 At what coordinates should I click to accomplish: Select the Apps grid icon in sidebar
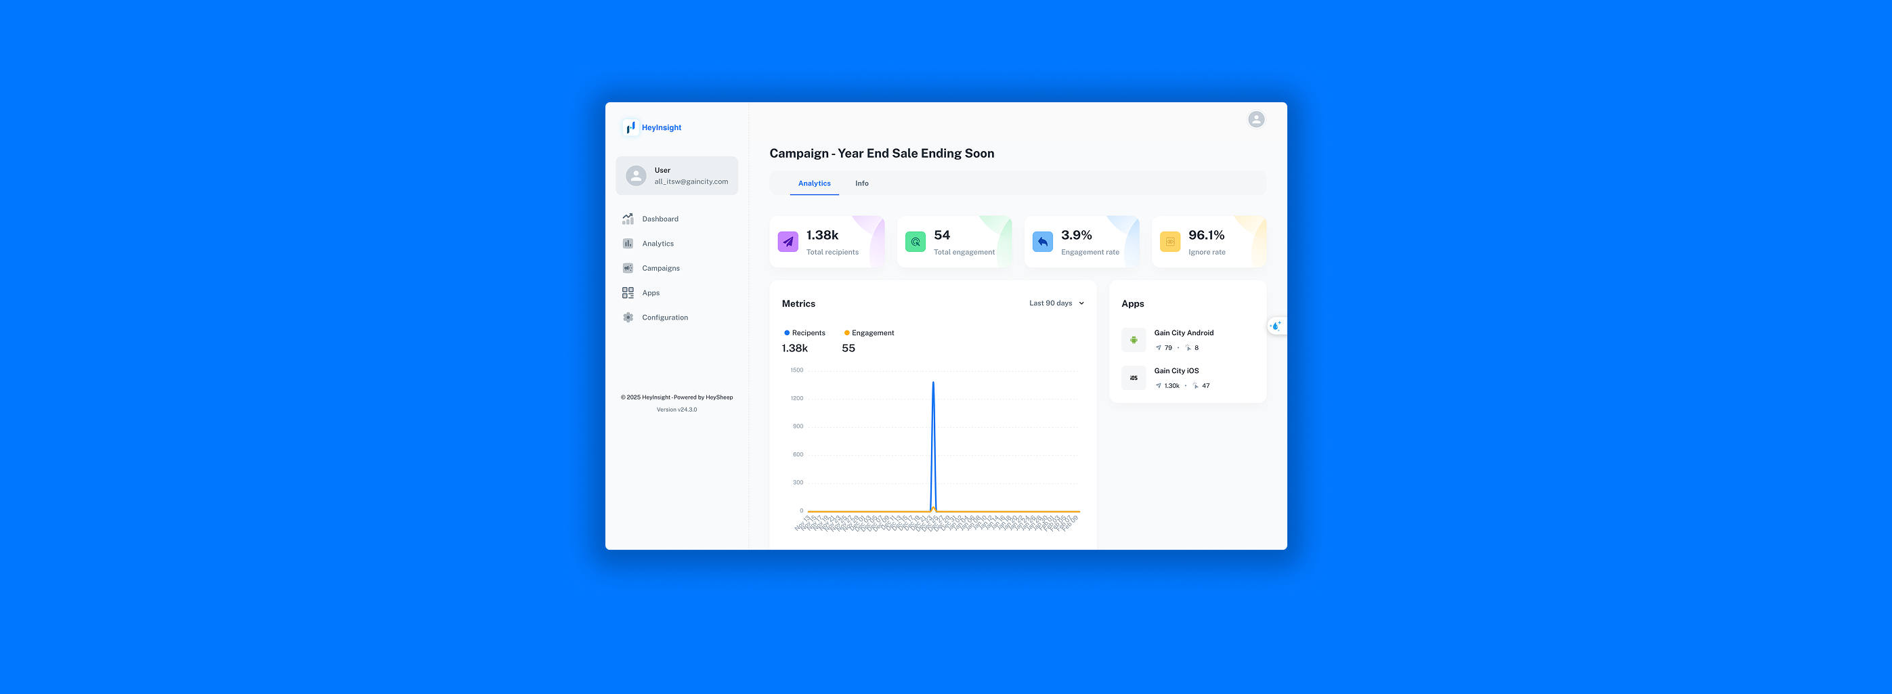pos(628,292)
